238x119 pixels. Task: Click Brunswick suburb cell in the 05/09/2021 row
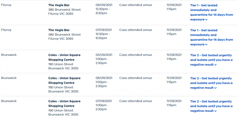[9, 55]
